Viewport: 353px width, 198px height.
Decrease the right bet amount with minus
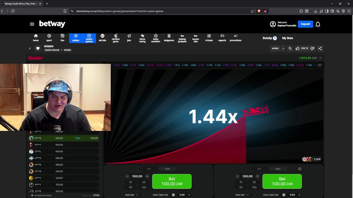tap(237, 176)
